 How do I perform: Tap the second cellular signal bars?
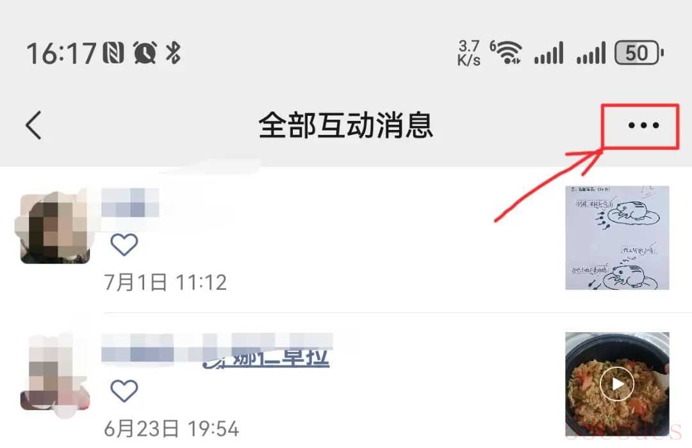click(591, 53)
